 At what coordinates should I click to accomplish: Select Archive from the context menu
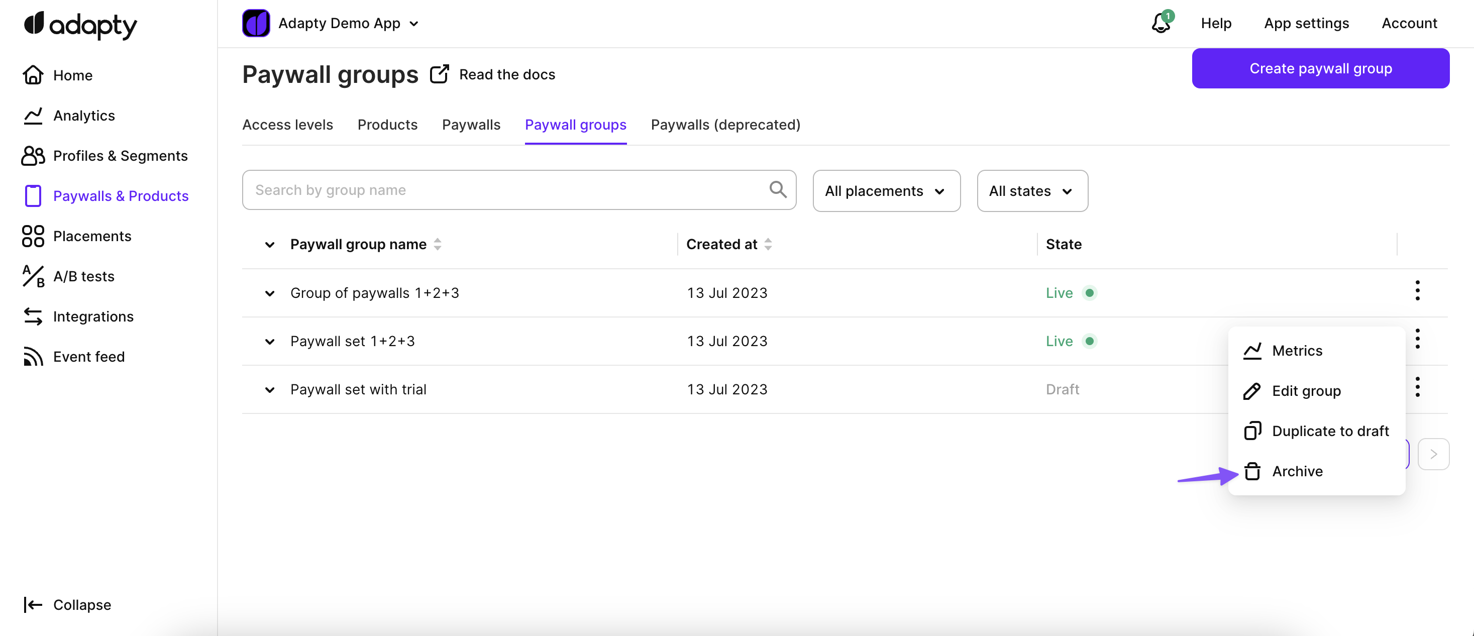[x=1297, y=471]
